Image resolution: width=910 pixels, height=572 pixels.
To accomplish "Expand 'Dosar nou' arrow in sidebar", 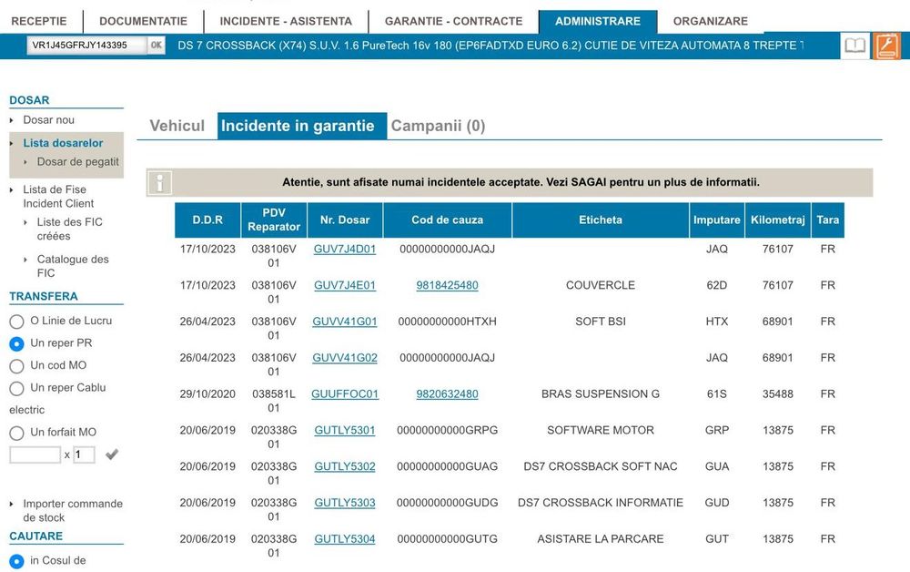I will (12, 120).
